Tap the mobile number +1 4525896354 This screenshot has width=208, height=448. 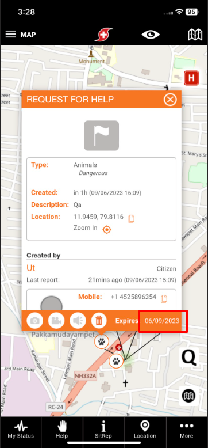tap(133, 297)
